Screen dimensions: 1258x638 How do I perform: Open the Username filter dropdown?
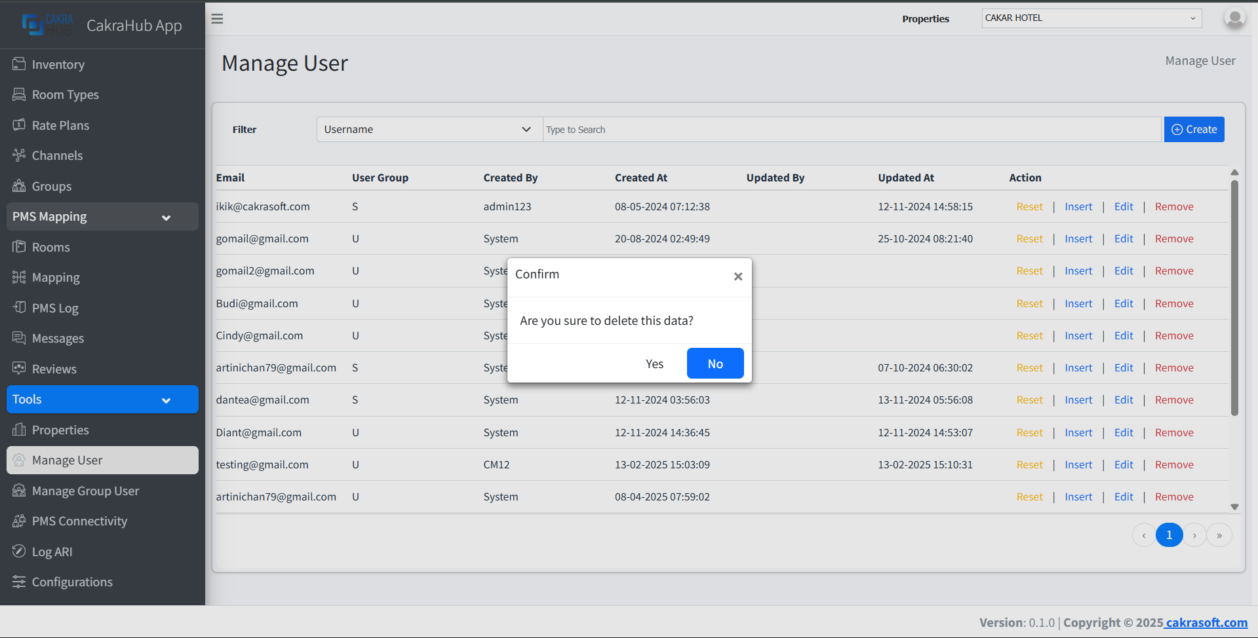428,129
